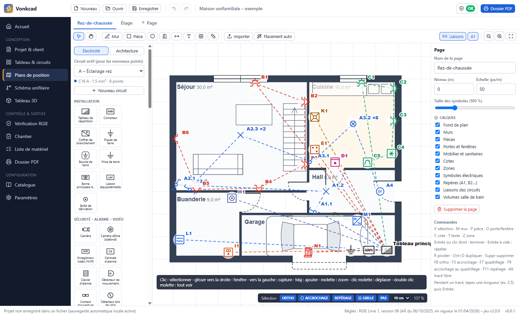Zoom in on the plan
519x315 pixels.
500,36
